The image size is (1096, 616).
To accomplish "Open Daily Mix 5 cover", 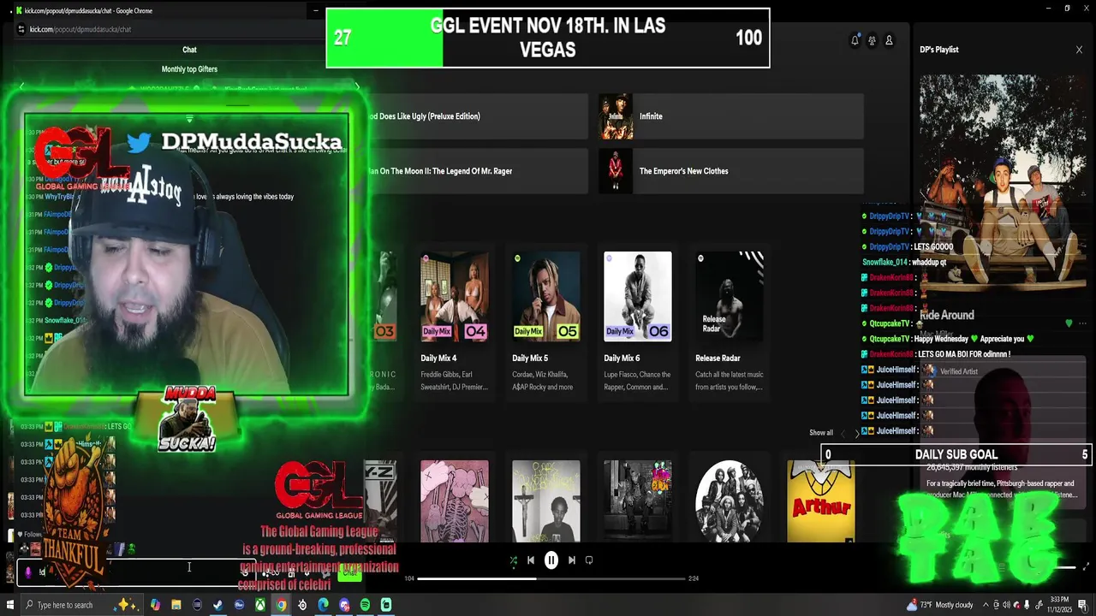I will (x=546, y=296).
